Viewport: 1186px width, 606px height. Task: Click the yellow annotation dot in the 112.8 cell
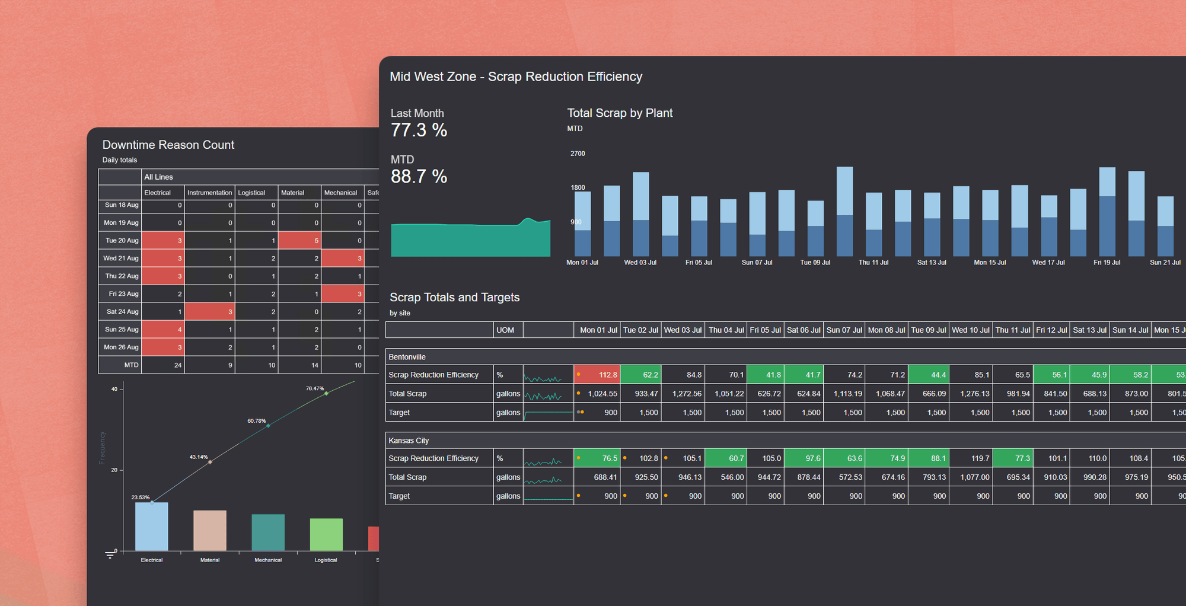coord(579,374)
